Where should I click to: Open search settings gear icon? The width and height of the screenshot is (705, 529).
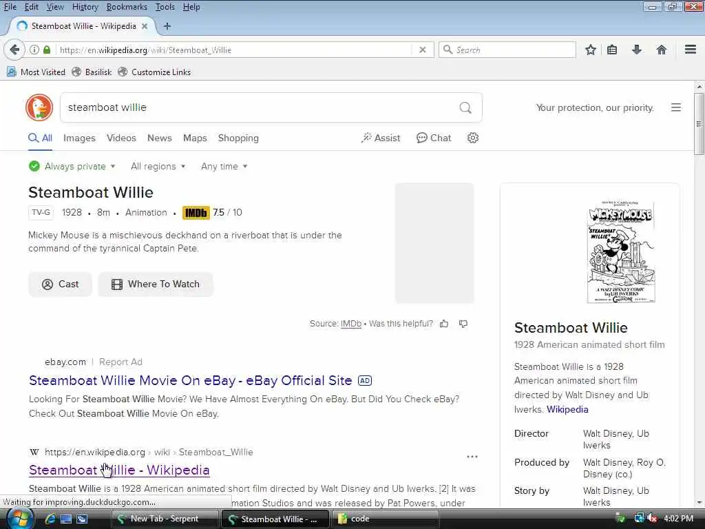[x=472, y=138]
